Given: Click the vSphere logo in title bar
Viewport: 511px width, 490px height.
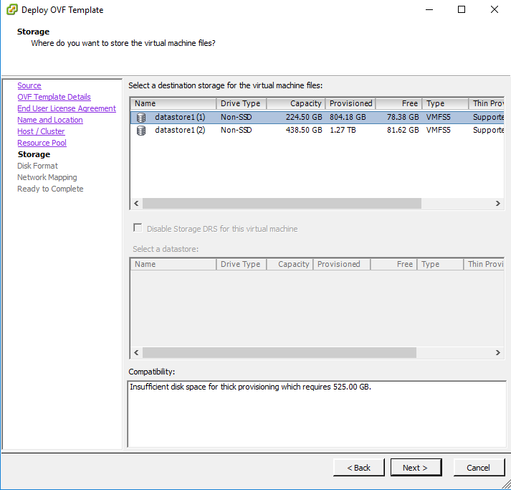Looking at the screenshot, I should click(12, 10).
